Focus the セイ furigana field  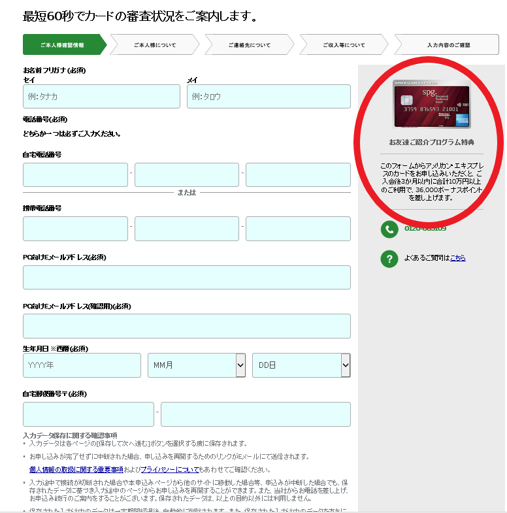101,97
